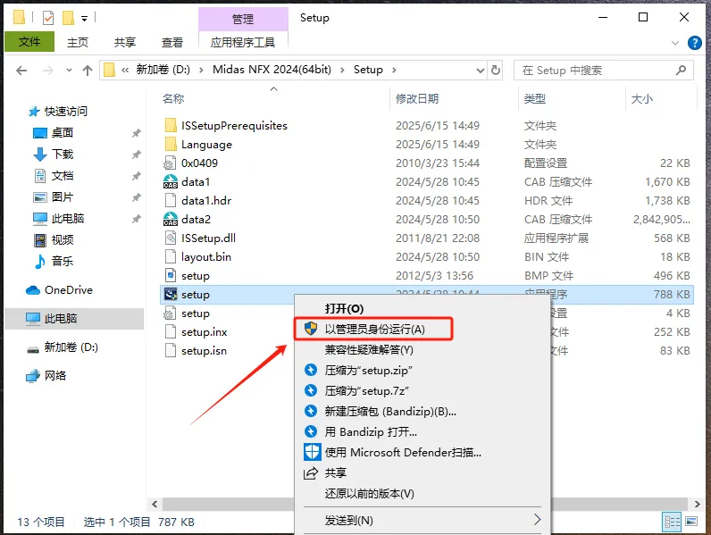711x535 pixels.
Task: Go forward with the forward arrow
Action: click(x=47, y=71)
